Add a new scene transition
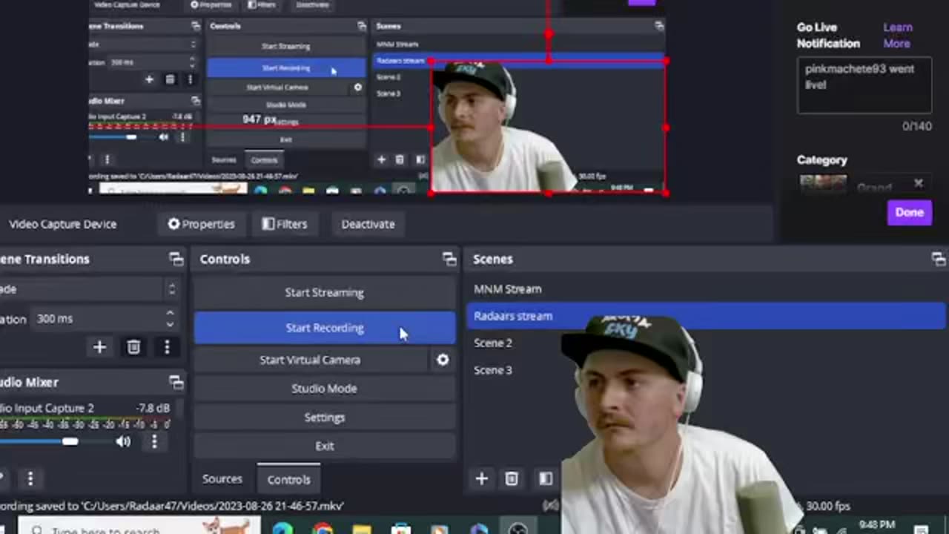The image size is (949, 534). pyautogui.click(x=99, y=347)
